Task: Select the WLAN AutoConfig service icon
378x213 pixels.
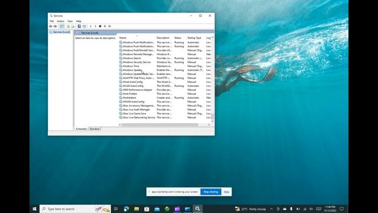Action: click(x=120, y=86)
